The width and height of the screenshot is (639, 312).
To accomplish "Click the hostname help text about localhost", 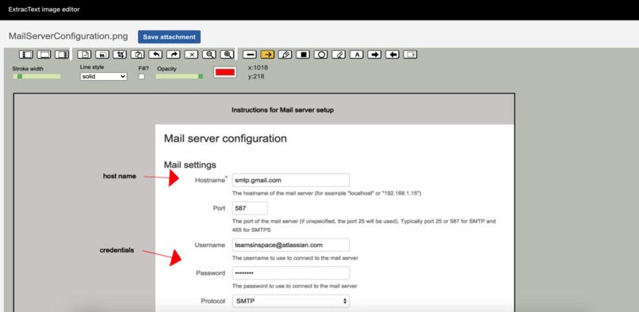I will [327, 193].
